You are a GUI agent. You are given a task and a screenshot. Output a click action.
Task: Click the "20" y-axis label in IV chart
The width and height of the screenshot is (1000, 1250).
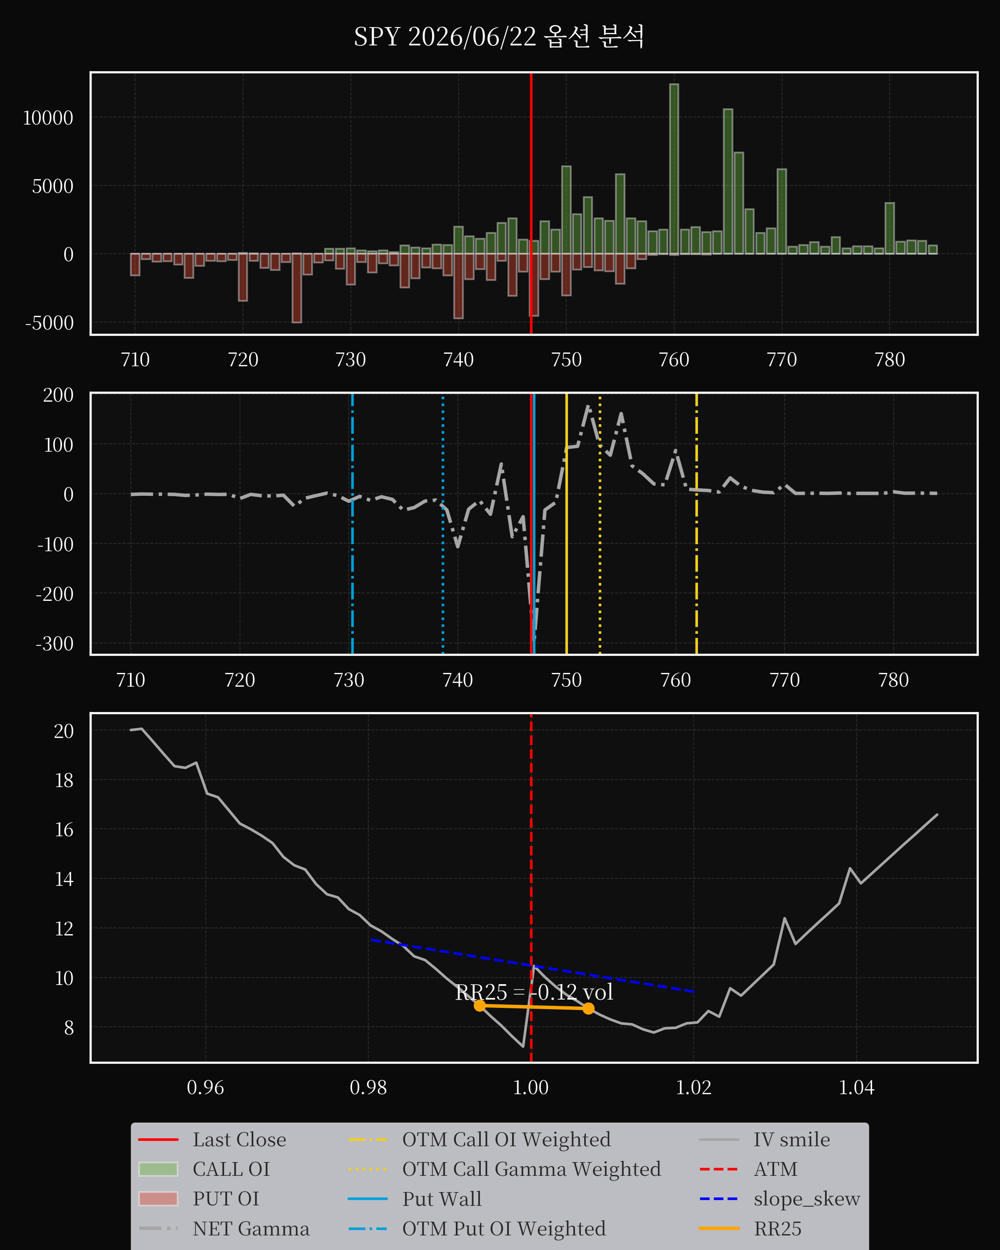pos(64,731)
